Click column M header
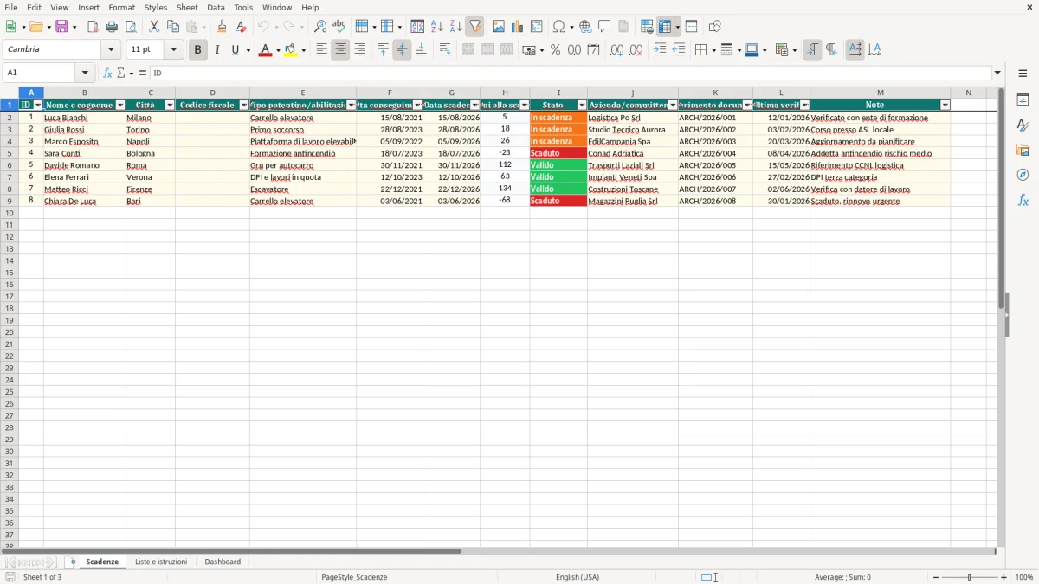 coord(880,93)
